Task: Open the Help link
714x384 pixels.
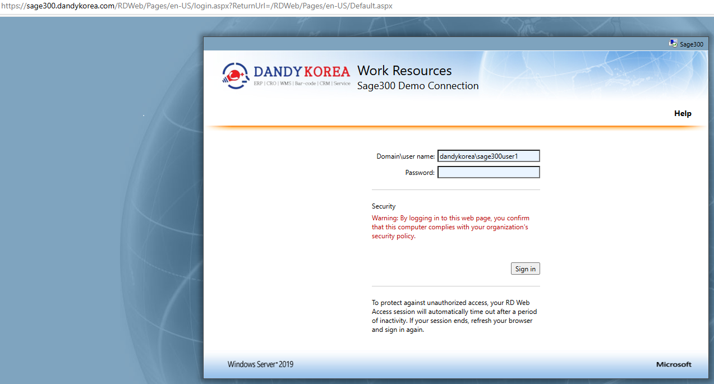Action: 683,113
